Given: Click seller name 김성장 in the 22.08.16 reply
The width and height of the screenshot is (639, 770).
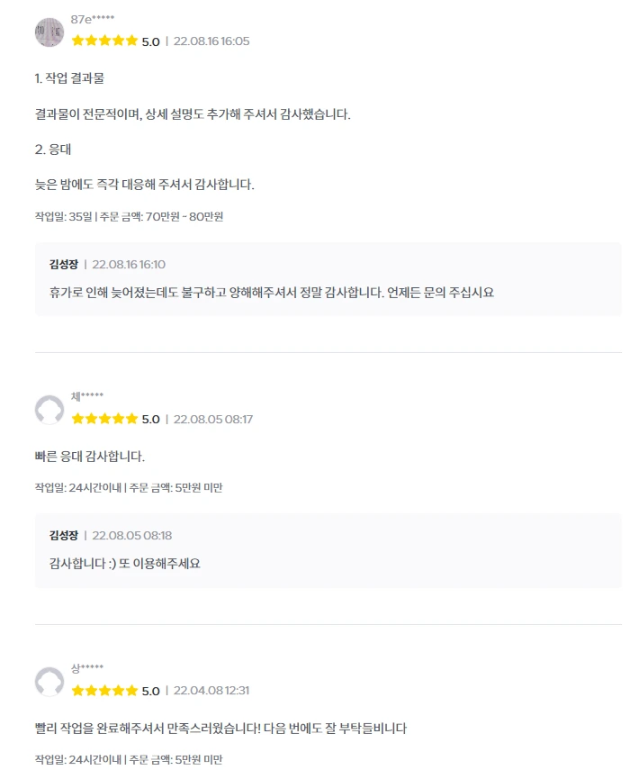Looking at the screenshot, I should [x=64, y=265].
